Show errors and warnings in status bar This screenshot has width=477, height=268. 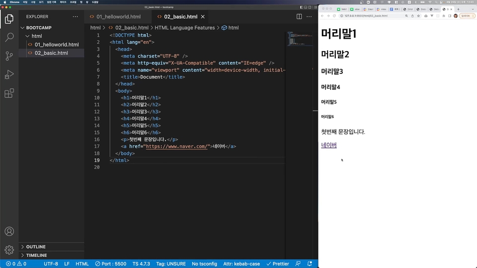[x=16, y=264]
